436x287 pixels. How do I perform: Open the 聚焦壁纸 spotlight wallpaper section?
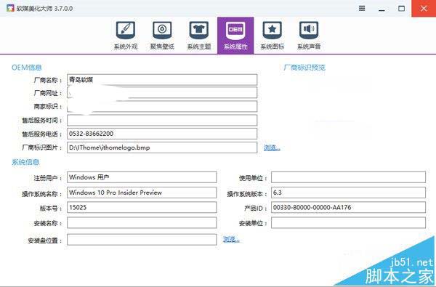(x=162, y=36)
